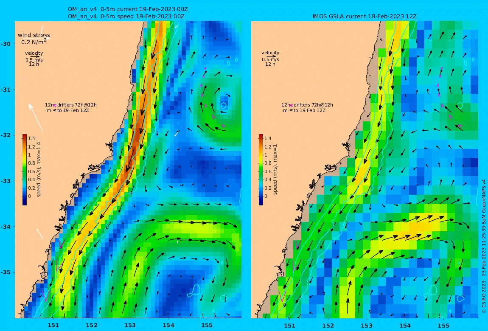Click the left map speed color bar

(25, 170)
